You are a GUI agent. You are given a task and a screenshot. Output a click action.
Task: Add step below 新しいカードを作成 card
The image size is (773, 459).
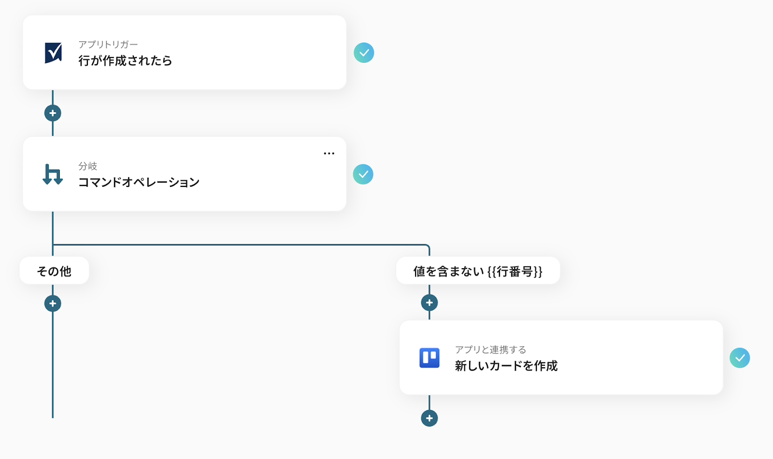pyautogui.click(x=429, y=418)
